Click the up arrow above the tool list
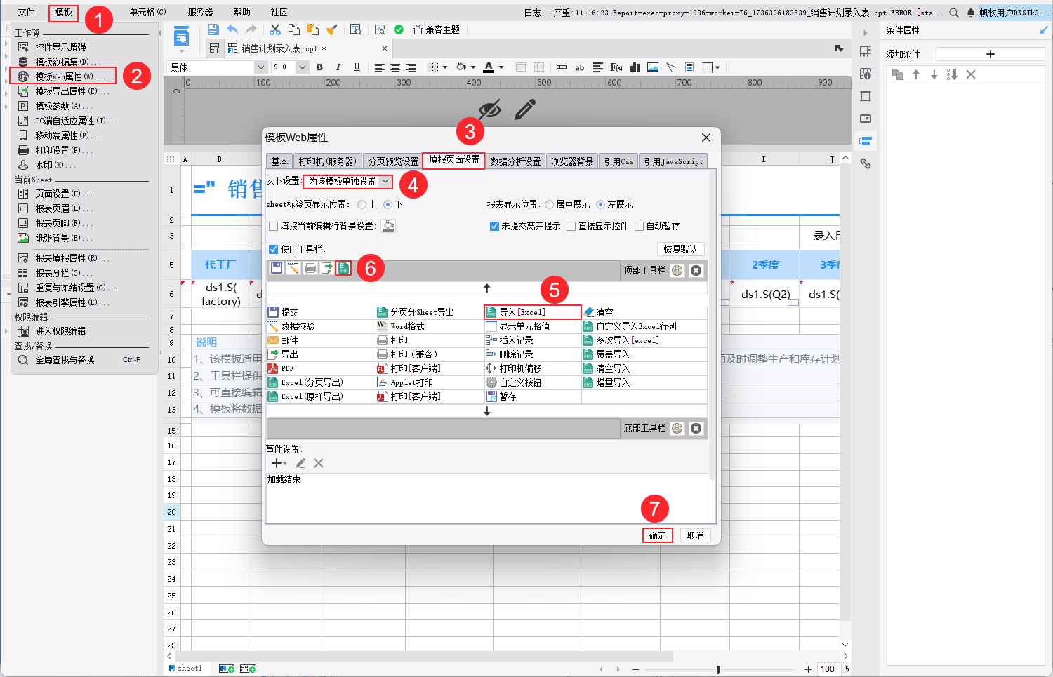The width and height of the screenshot is (1053, 677). tap(486, 288)
